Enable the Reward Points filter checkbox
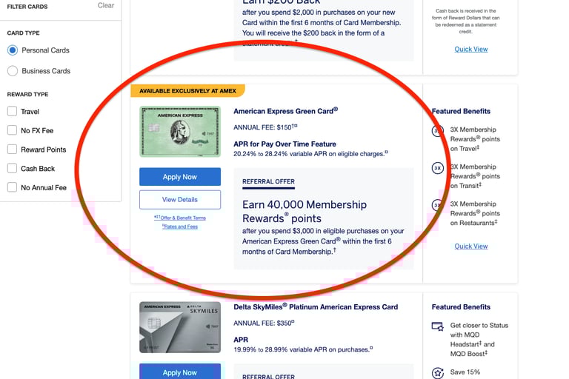The image size is (569, 379). click(12, 149)
